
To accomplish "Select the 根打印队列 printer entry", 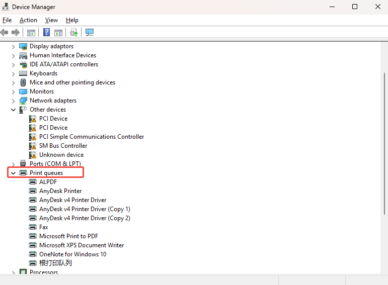I will [55, 263].
